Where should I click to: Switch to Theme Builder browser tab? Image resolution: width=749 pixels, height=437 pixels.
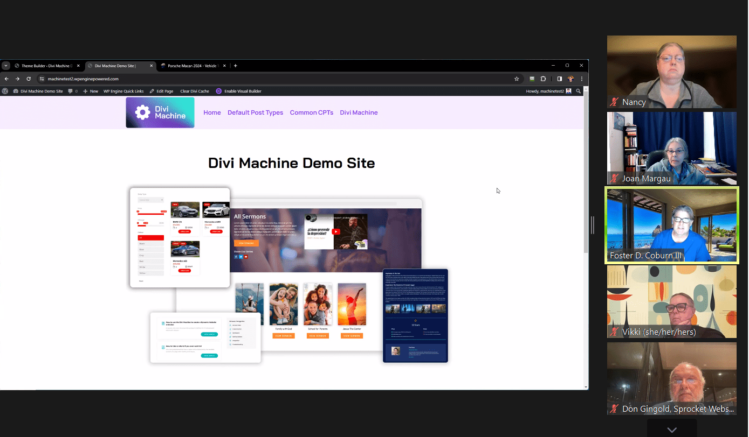click(45, 66)
